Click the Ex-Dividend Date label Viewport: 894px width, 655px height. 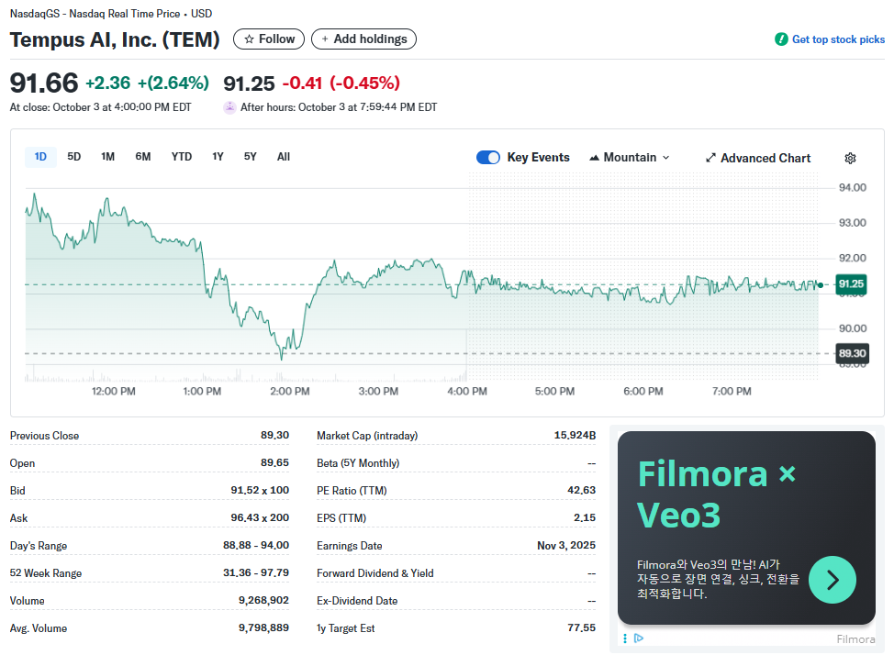pyautogui.click(x=357, y=601)
